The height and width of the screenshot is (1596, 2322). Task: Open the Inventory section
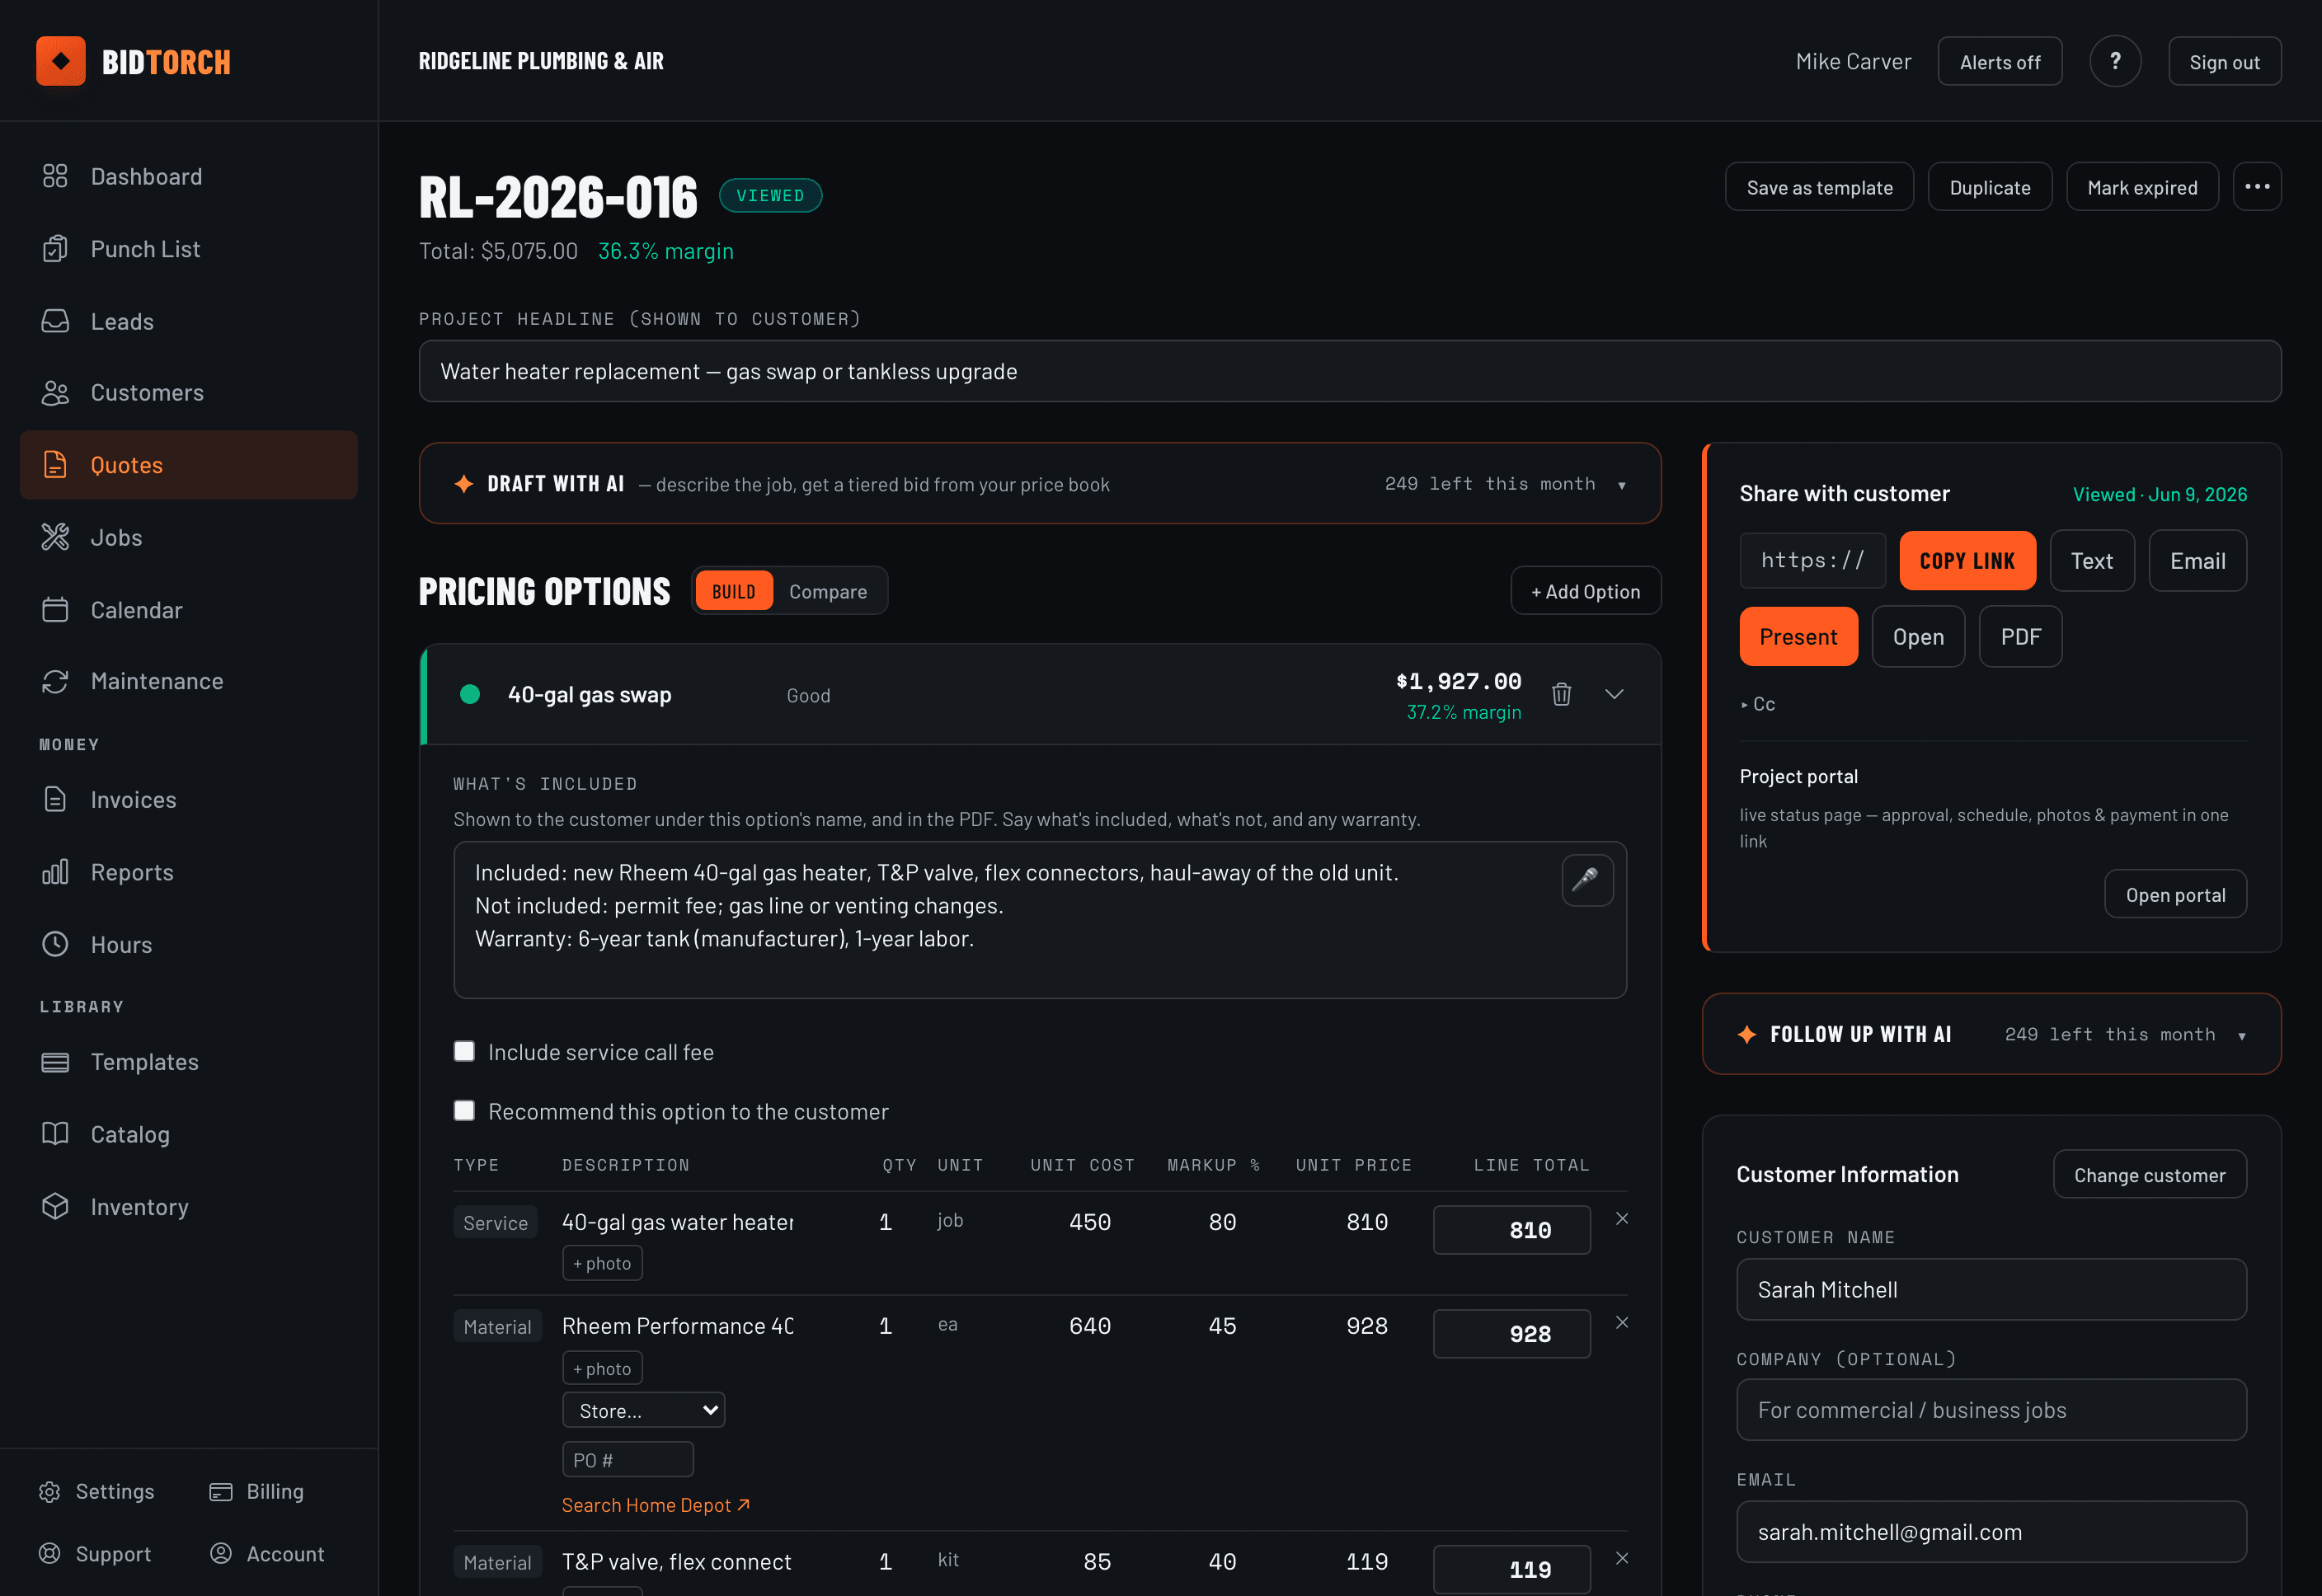pos(188,1206)
